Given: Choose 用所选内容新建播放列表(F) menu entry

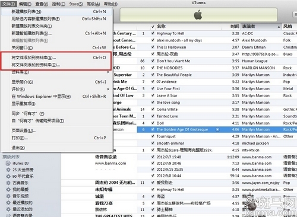Looking at the screenshot, I should (57, 19).
